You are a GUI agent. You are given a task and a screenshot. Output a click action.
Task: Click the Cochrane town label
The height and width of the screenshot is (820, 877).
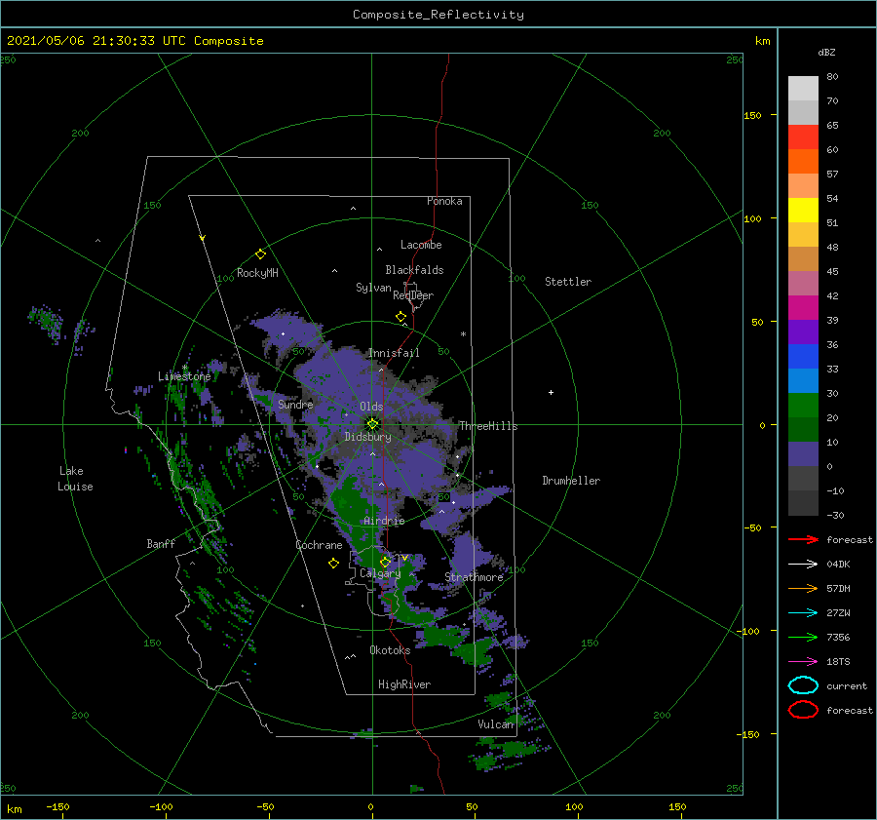(319, 545)
